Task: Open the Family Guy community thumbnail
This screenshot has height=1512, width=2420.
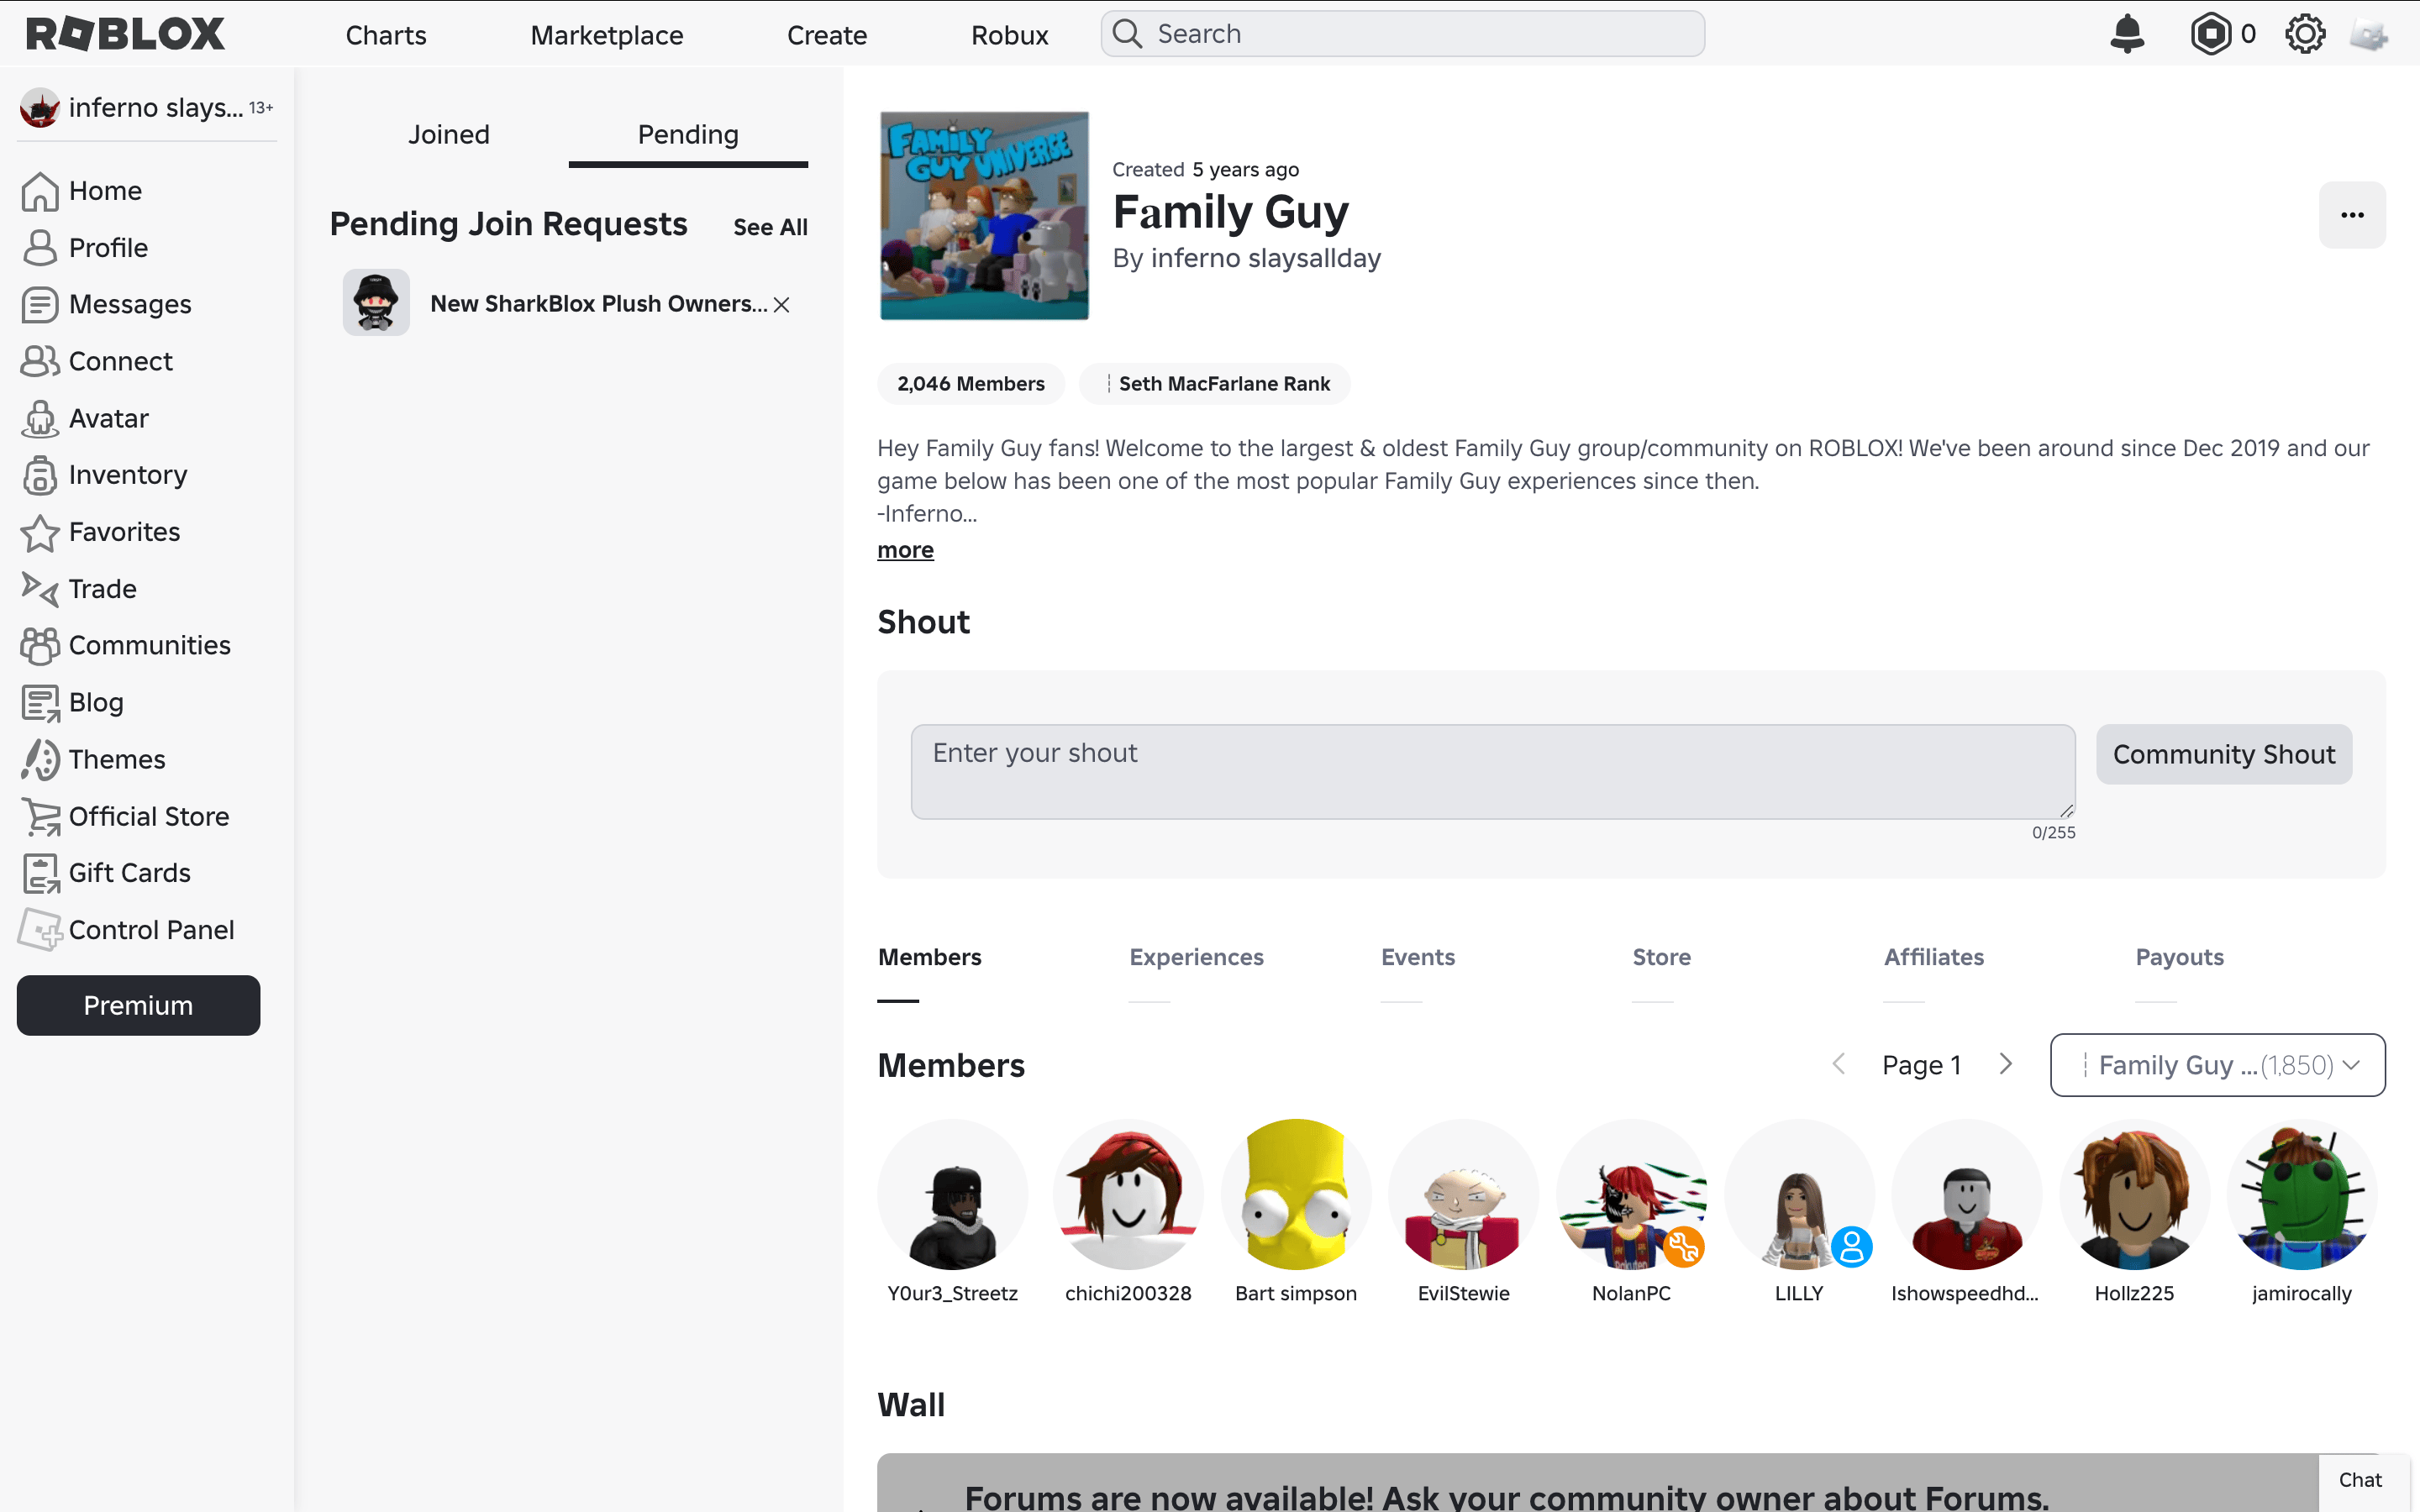Action: coord(984,216)
